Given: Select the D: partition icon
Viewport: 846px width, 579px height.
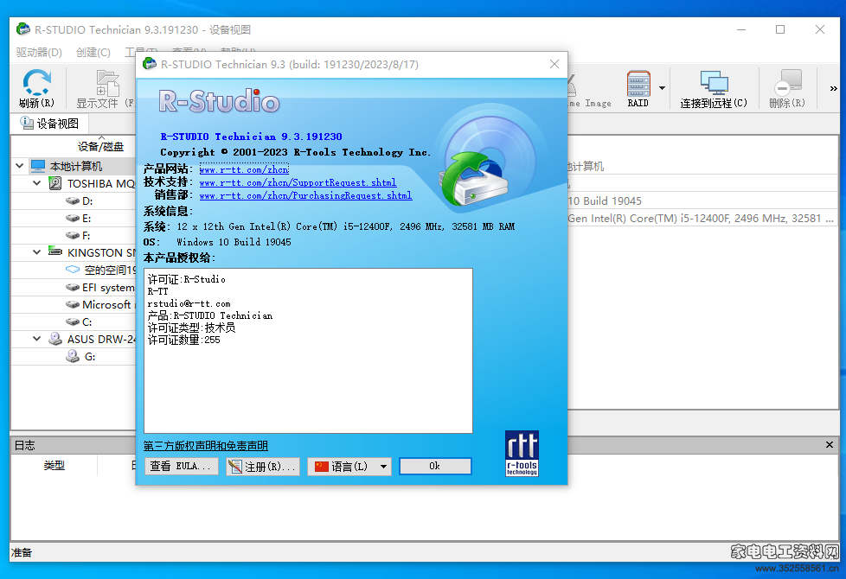Looking at the screenshot, I should [x=73, y=201].
